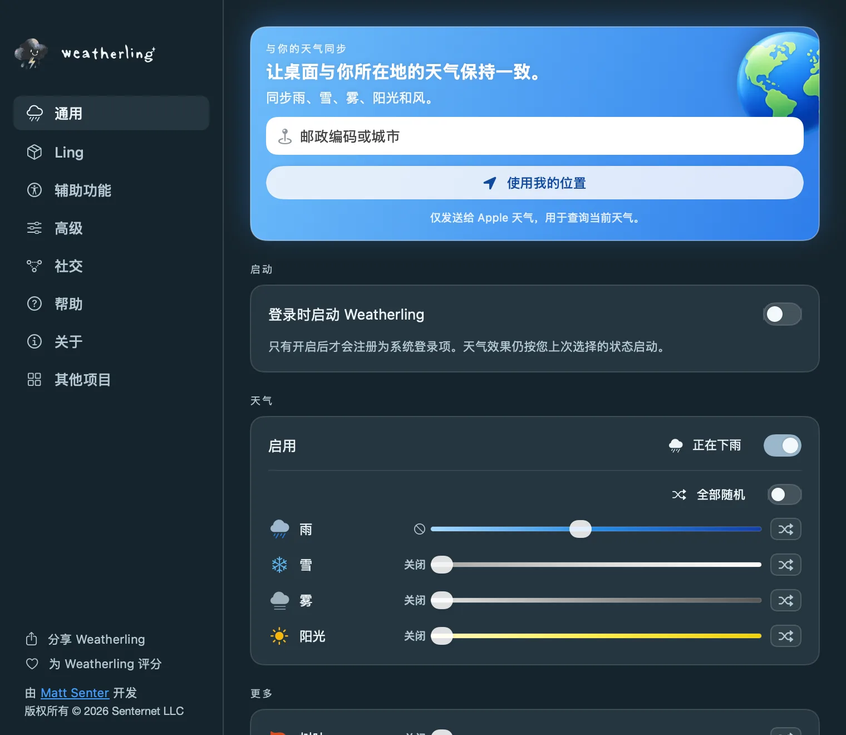Randomize the sunlight 阳光 intensity

(785, 636)
